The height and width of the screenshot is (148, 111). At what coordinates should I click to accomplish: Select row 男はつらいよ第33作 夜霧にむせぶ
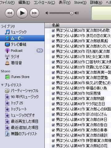tap(78, 67)
